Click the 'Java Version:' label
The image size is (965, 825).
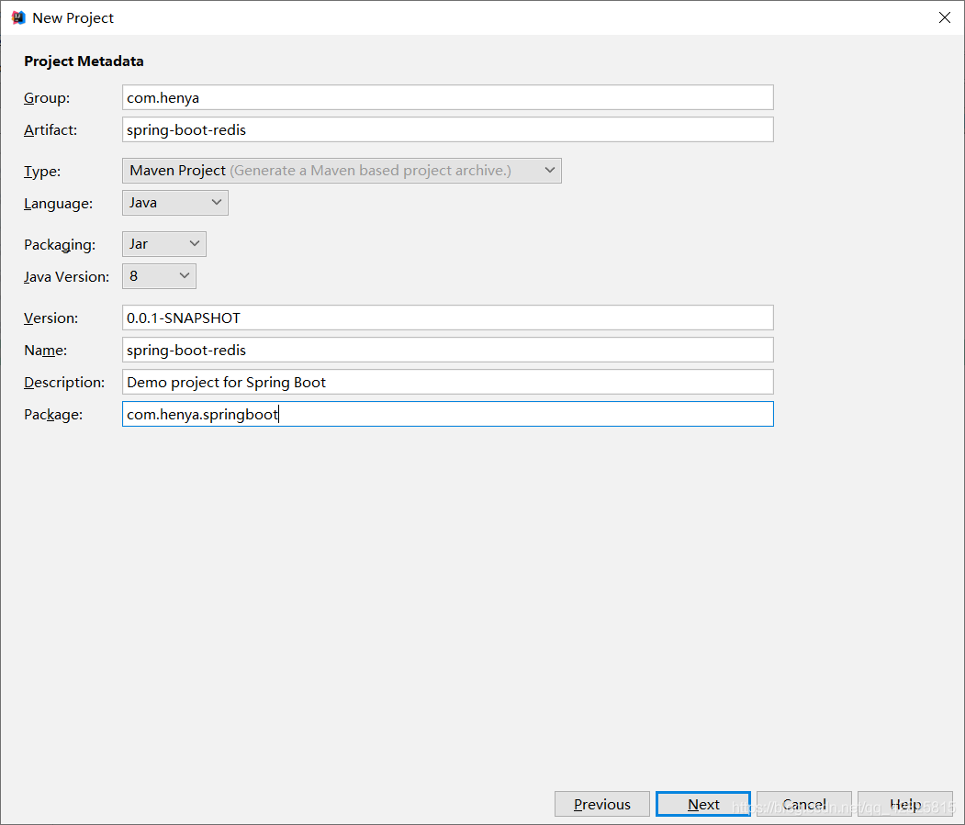pos(66,277)
